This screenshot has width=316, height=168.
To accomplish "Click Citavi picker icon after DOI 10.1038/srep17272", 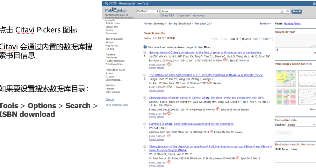I will (210, 83).
